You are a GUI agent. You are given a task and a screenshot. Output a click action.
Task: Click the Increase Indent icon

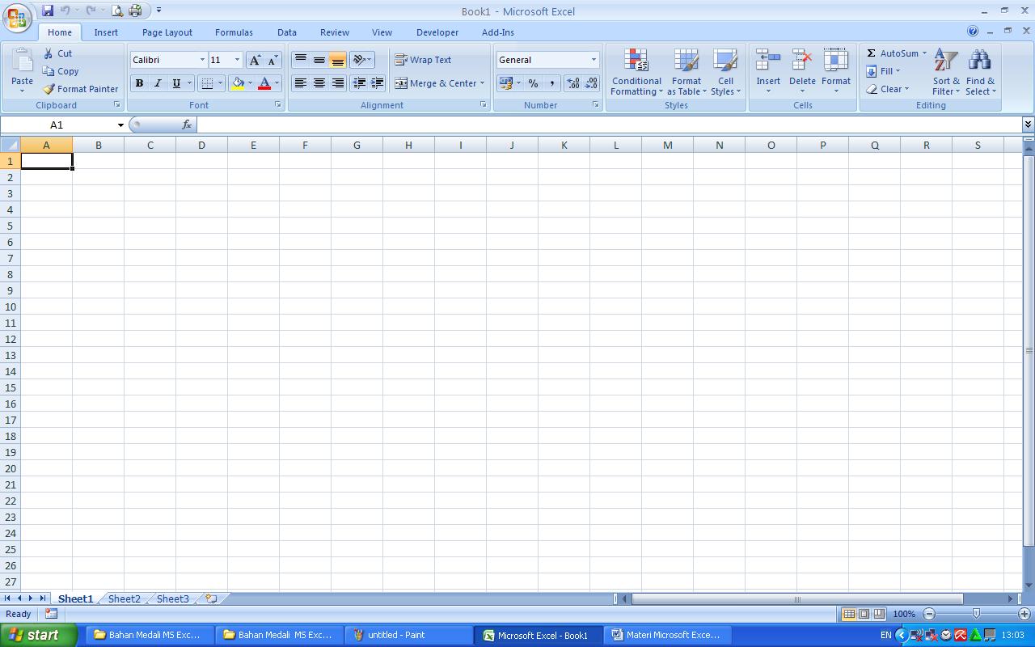(x=377, y=83)
